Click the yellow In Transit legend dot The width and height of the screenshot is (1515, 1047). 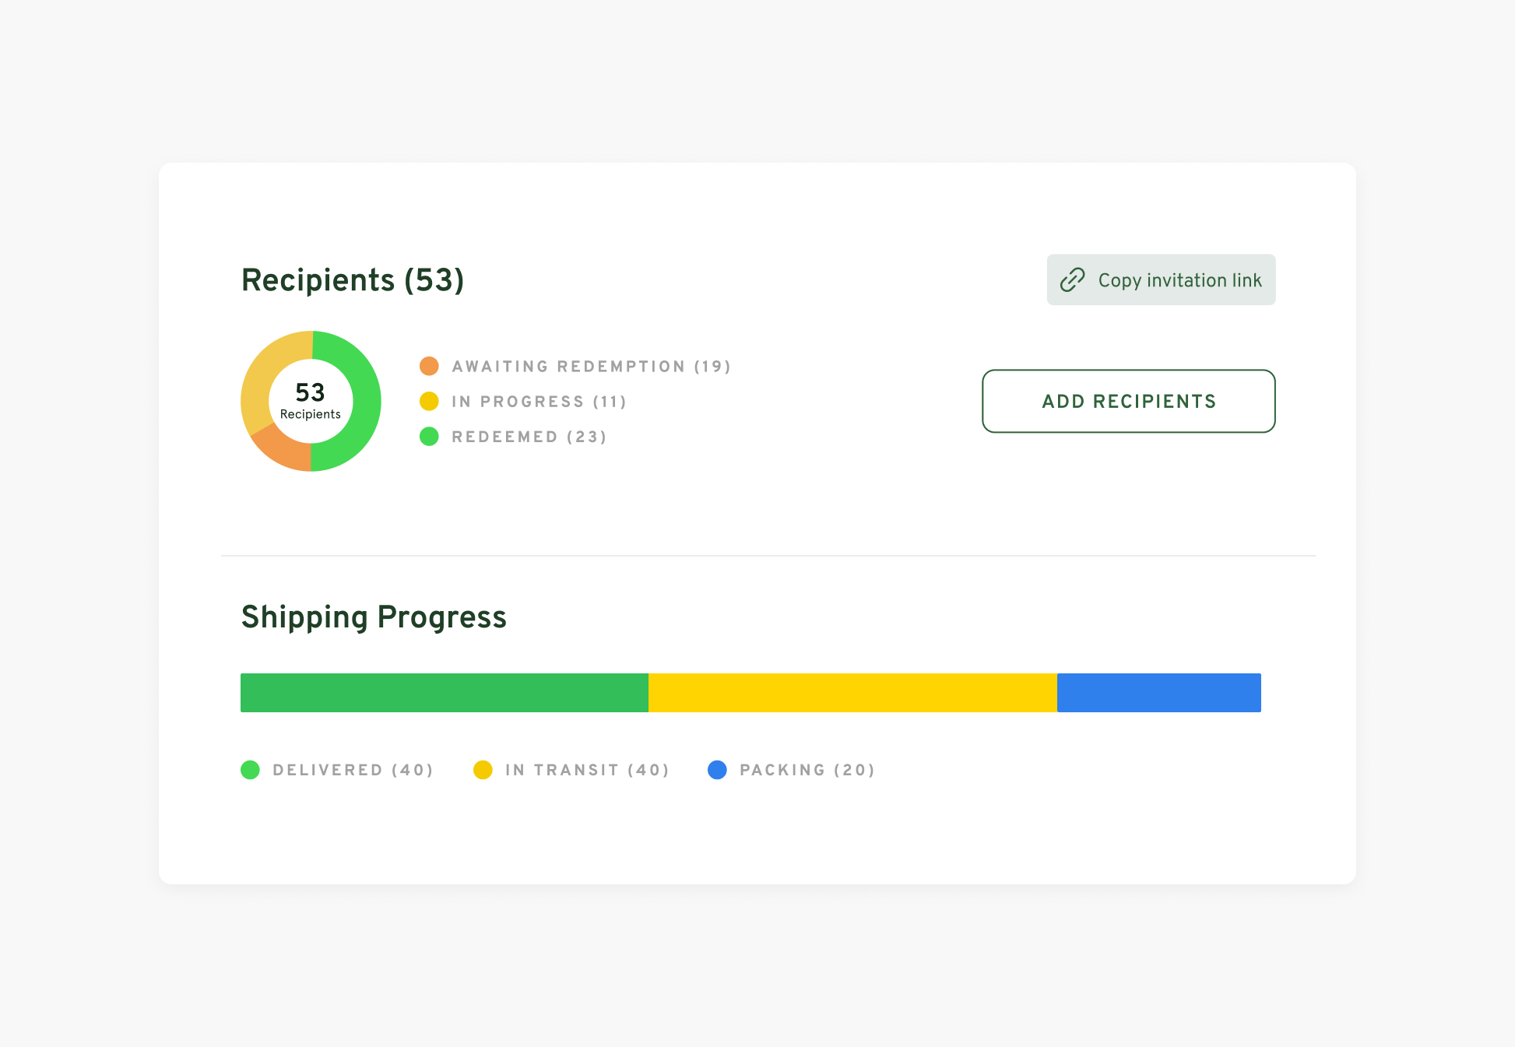[483, 770]
